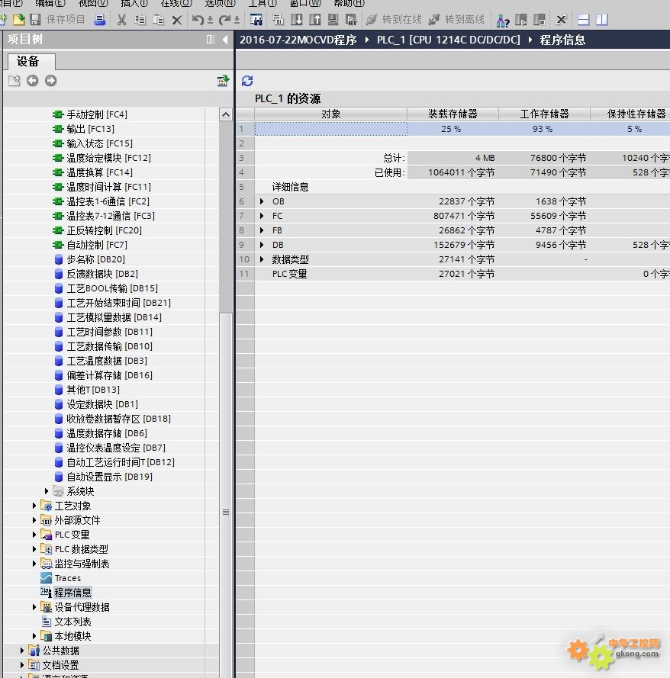Image resolution: width=670 pixels, height=678 pixels.
Task: Expand the 公共数据 tree node
Action: coord(22,651)
